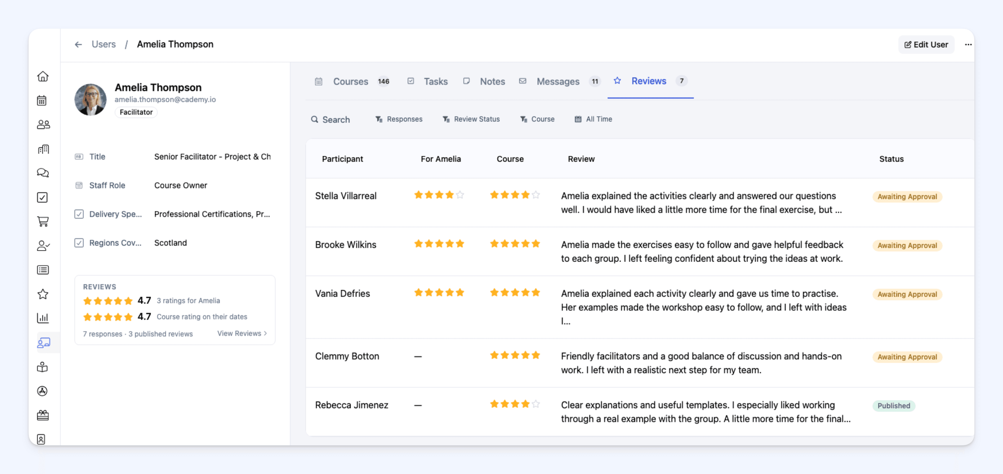
Task: Open the All Time date filter
Action: point(593,119)
